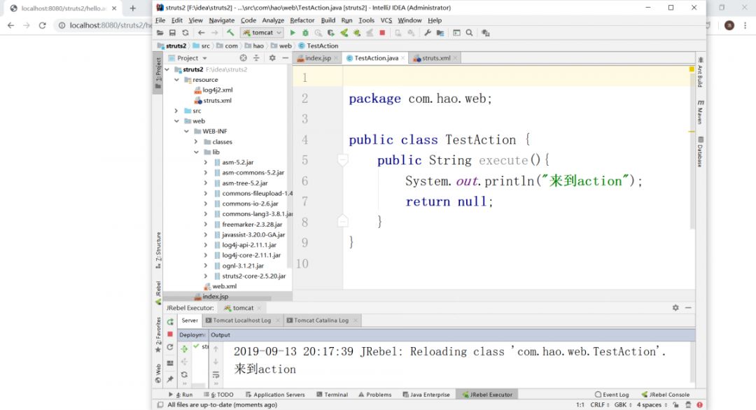Image resolution: width=756 pixels, height=410 pixels.
Task: Toggle the 2: Favorites side tool window
Action: (157, 335)
